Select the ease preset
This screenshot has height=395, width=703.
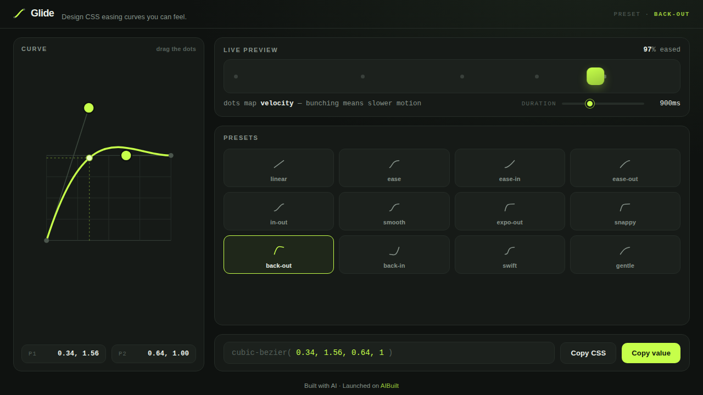[x=394, y=168]
